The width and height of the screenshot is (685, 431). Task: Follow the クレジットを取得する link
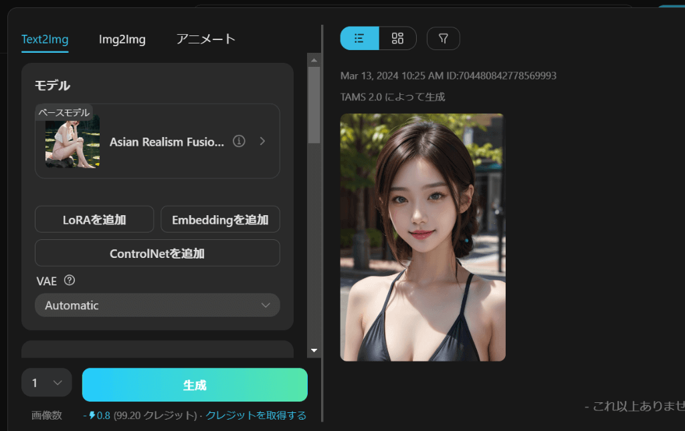point(256,416)
